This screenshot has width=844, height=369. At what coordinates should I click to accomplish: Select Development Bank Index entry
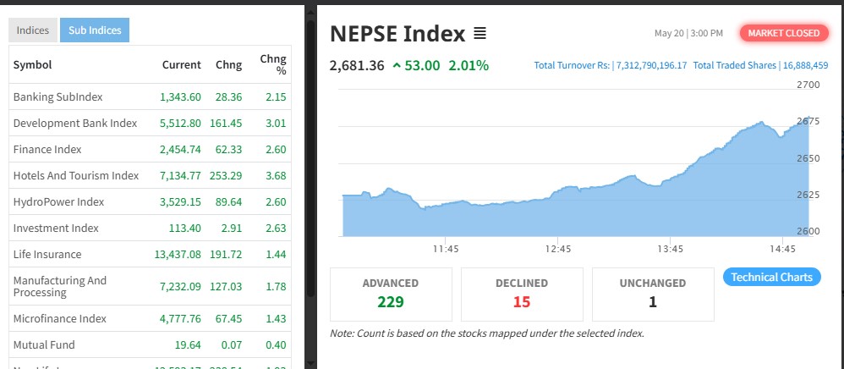tap(74, 124)
